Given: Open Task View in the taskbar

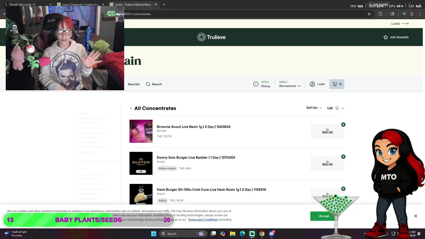Looking at the screenshot, I should (213, 234).
